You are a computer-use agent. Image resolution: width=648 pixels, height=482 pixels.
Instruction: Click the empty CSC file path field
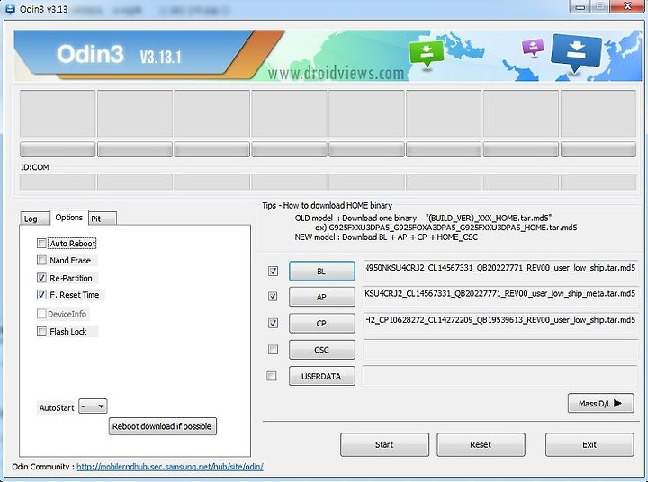point(500,350)
